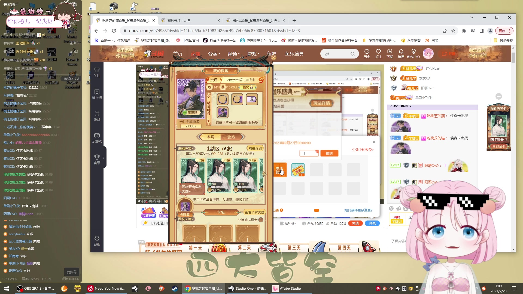Open Steam from the Windows taskbar
The width and height of the screenshot is (523, 294).
(175, 289)
